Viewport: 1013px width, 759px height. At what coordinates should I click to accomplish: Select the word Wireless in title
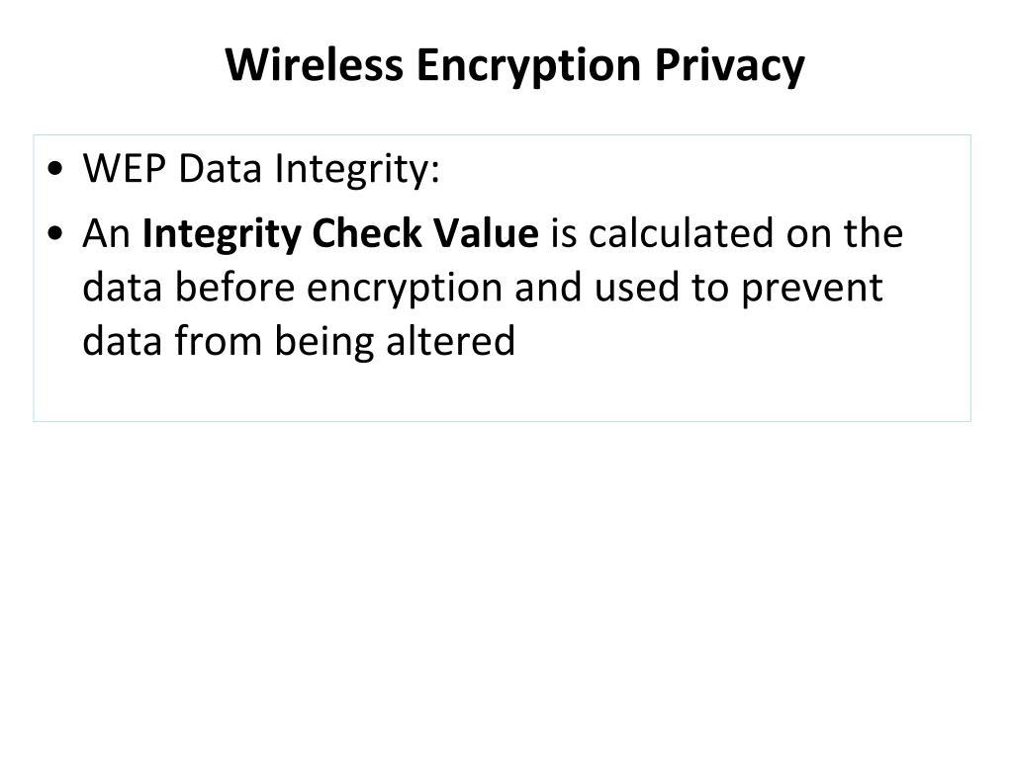tap(314, 64)
